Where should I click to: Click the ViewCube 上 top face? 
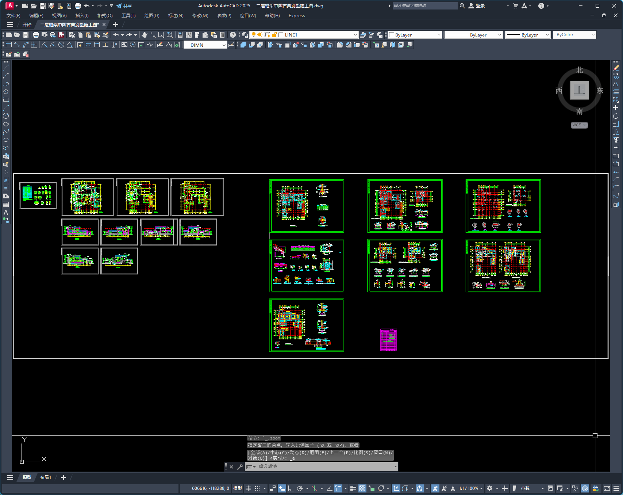pyautogui.click(x=579, y=90)
